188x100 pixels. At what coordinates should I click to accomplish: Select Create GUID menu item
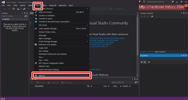(62, 48)
